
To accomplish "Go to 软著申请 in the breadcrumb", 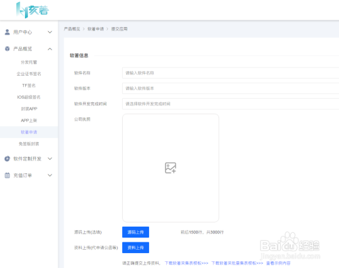I will point(96,29).
